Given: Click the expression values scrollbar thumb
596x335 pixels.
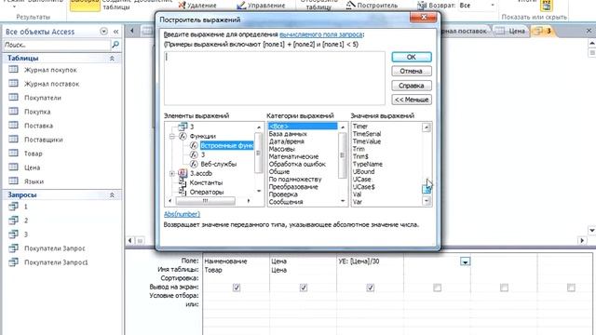Looking at the screenshot, I should tap(427, 188).
